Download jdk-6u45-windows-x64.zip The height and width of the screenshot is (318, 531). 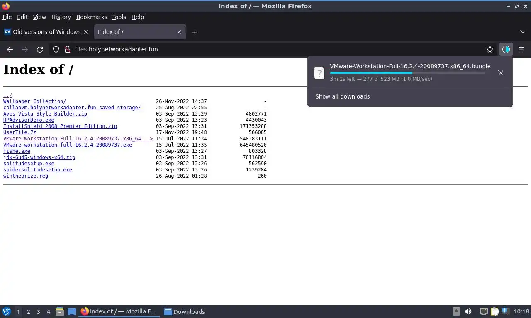(39, 157)
